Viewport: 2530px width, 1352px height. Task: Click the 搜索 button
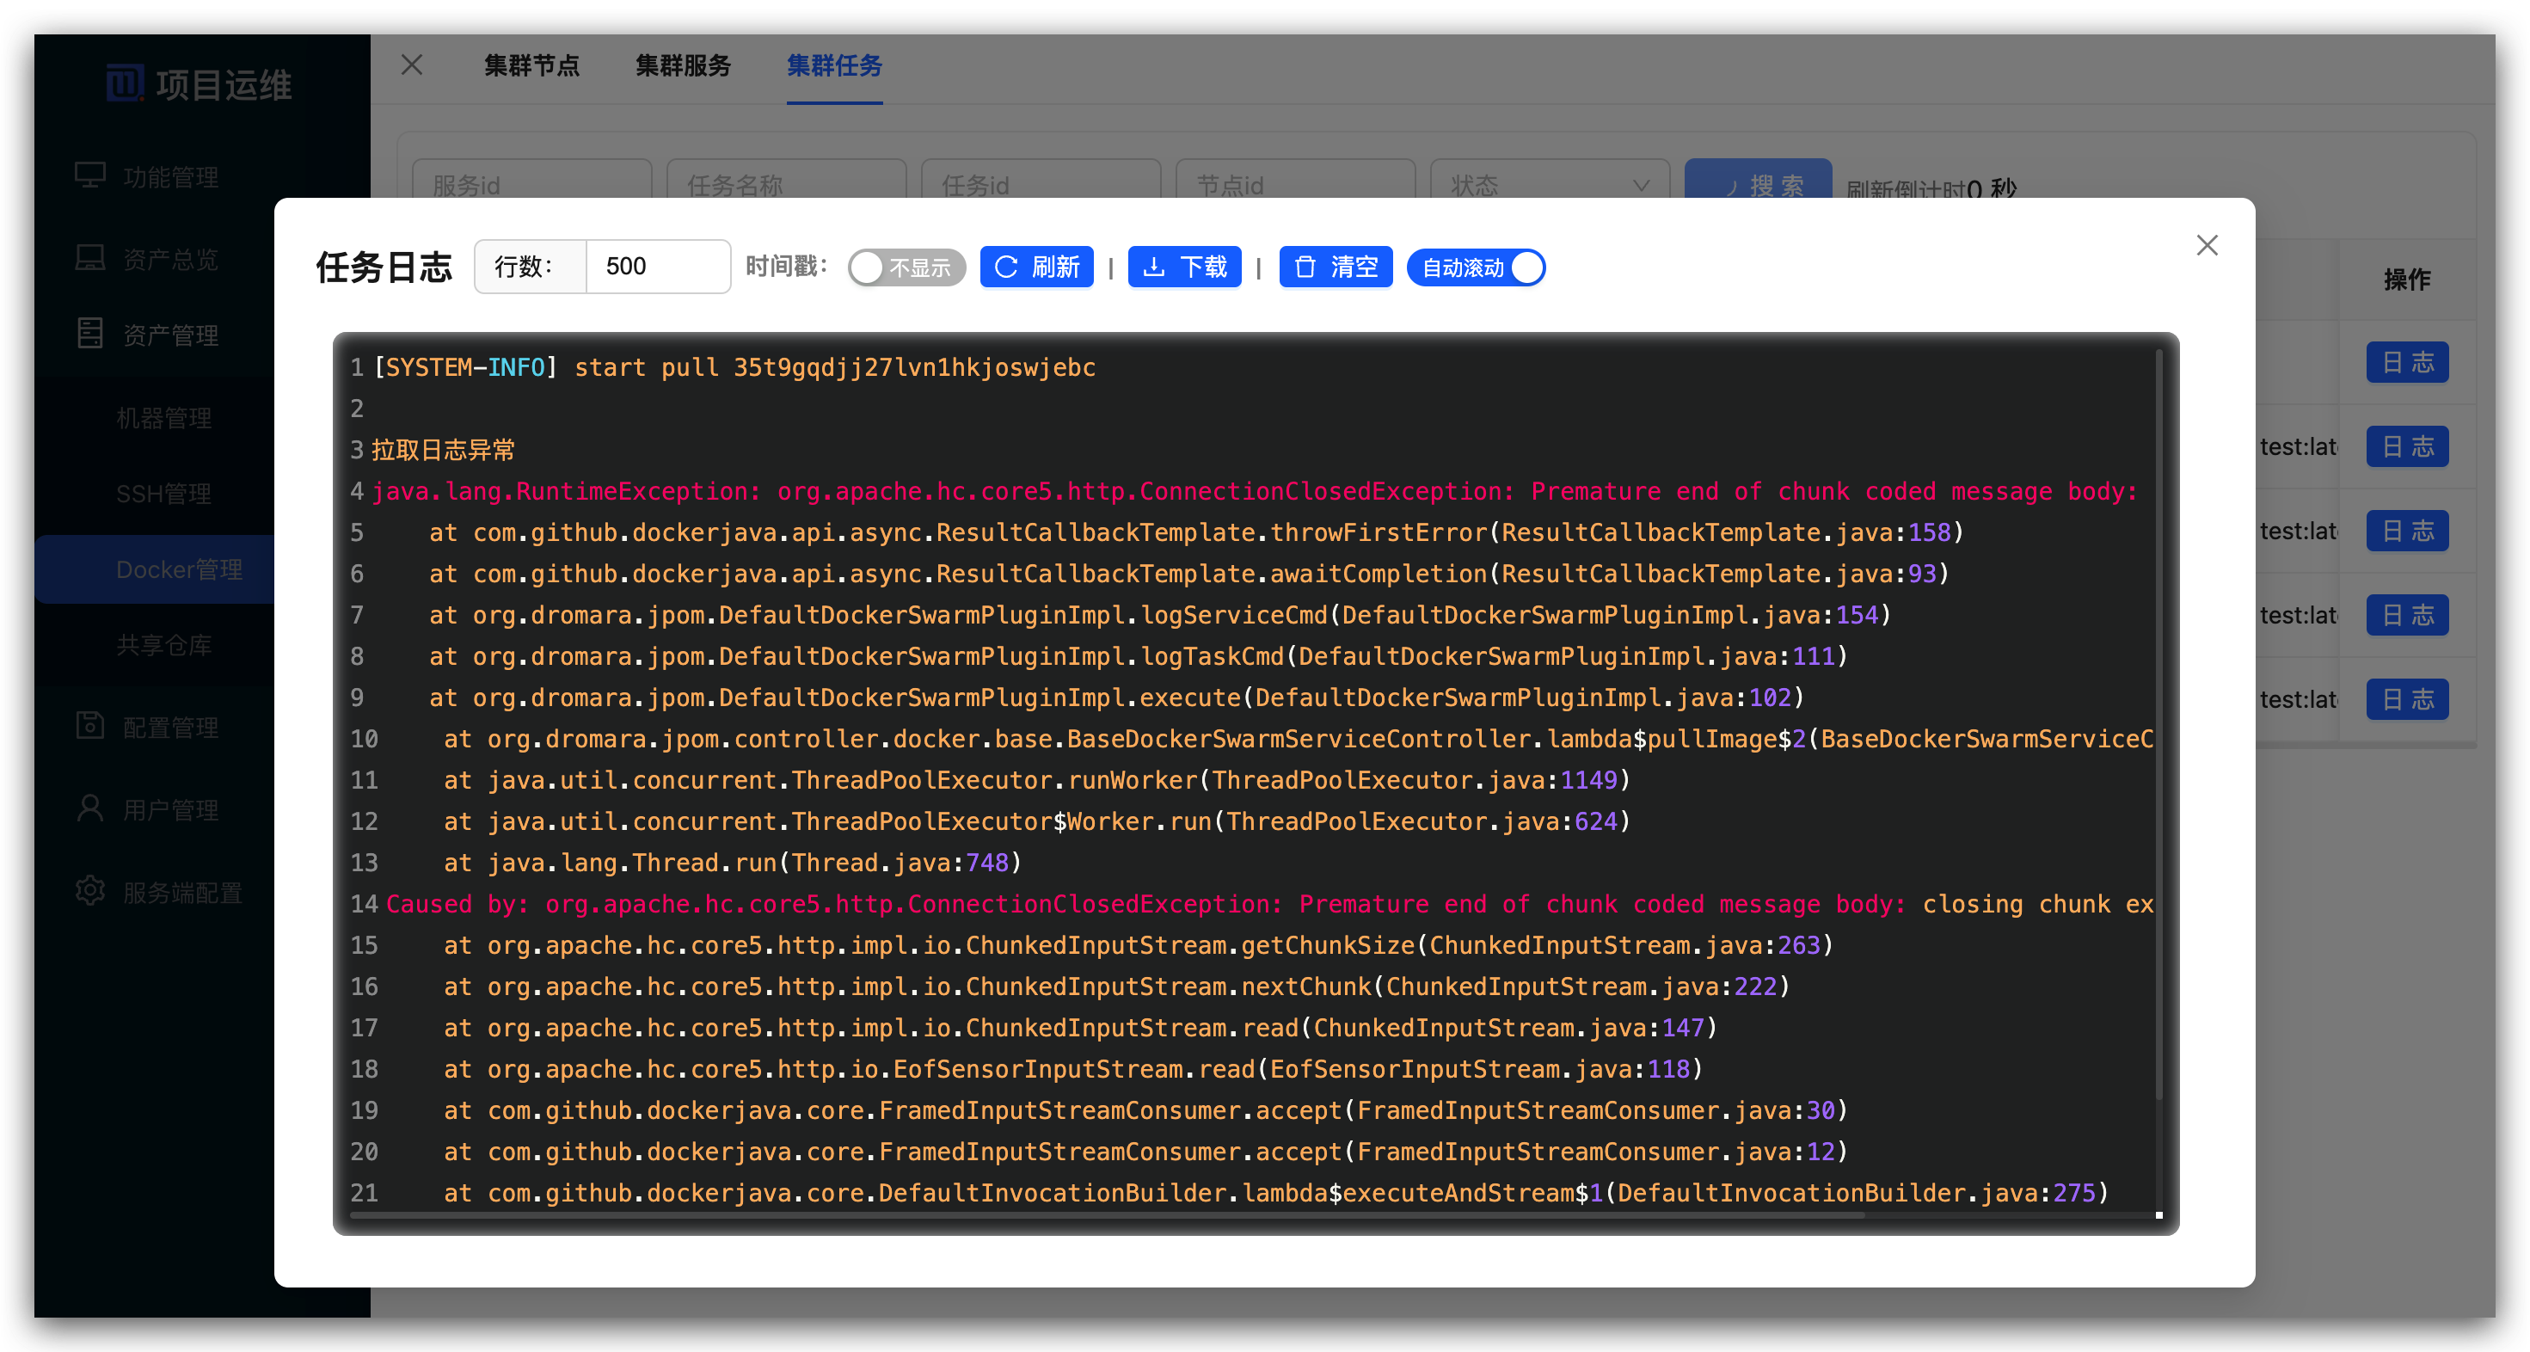pos(1757,181)
